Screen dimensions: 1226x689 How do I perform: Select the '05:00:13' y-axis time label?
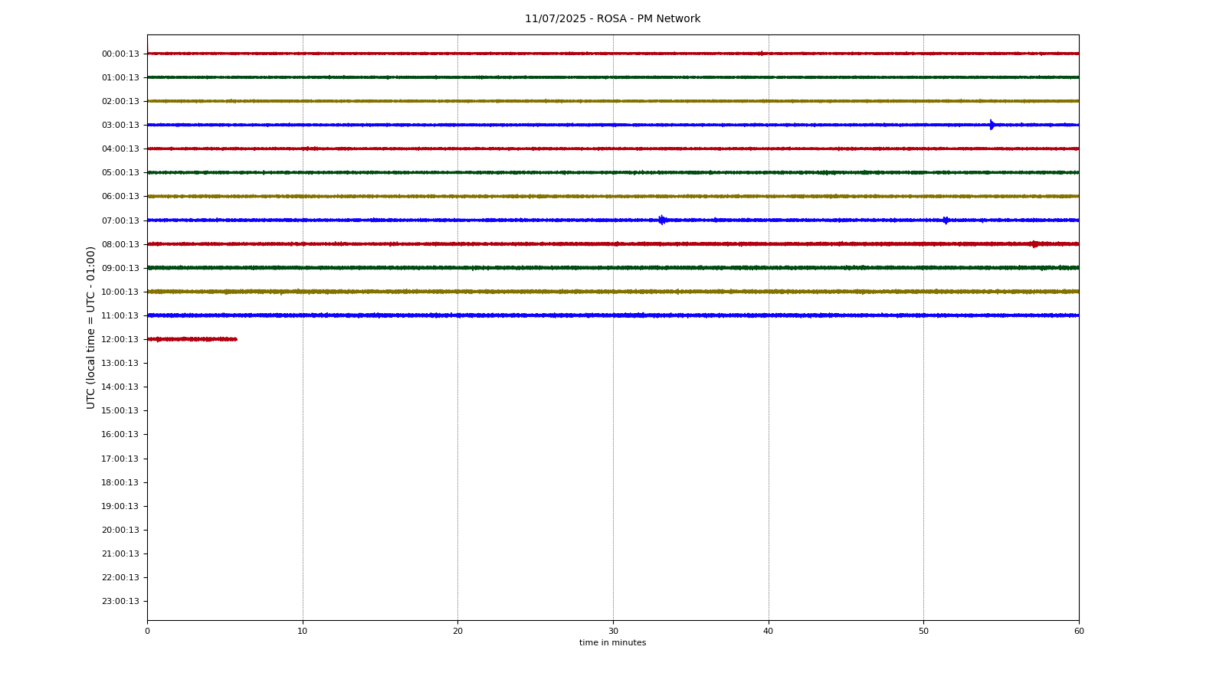point(120,172)
